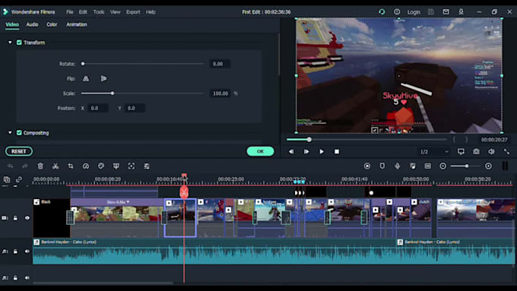The height and width of the screenshot is (291, 517).
Task: Click the timeline zoom slider handle
Action: coord(467,166)
